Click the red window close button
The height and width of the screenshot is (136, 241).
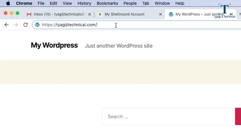click(6, 13)
